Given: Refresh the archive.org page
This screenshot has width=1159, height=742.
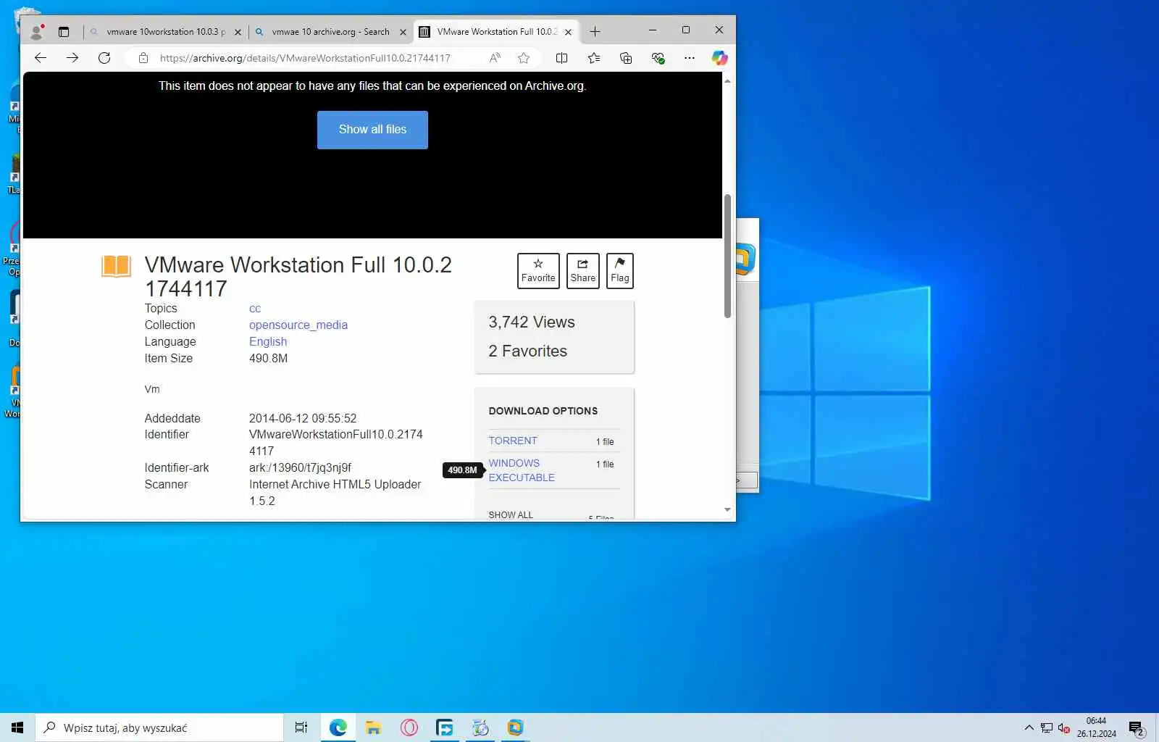Looking at the screenshot, I should click(104, 58).
